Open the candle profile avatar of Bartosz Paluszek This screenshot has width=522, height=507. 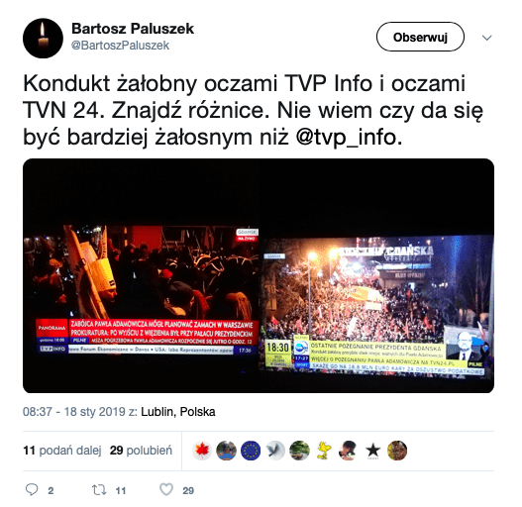tap(43, 38)
